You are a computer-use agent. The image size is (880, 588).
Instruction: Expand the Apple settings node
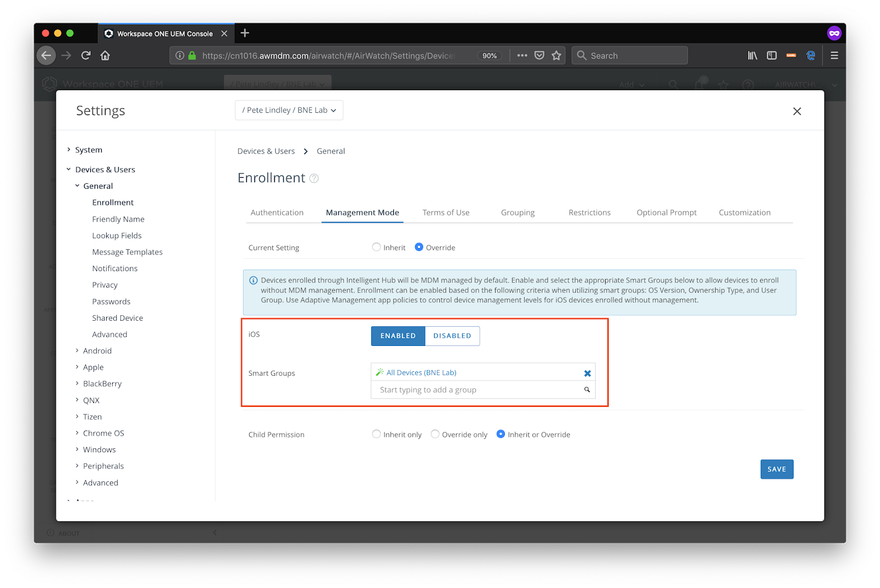77,367
